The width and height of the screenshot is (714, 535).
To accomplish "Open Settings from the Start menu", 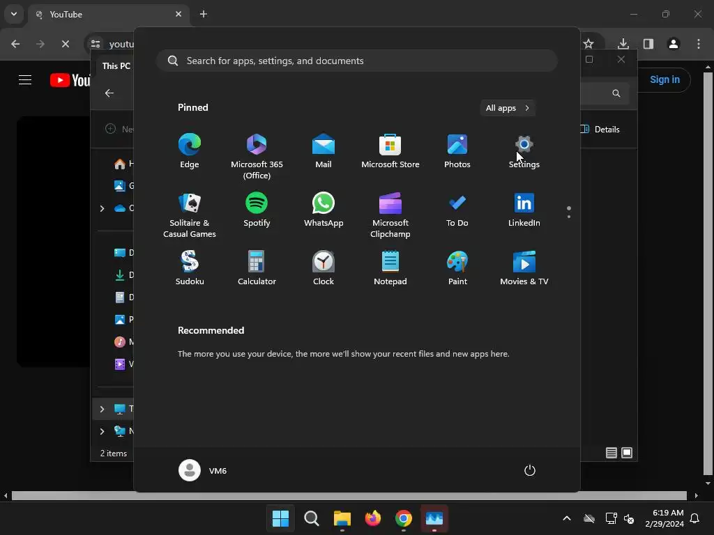I will point(524,151).
